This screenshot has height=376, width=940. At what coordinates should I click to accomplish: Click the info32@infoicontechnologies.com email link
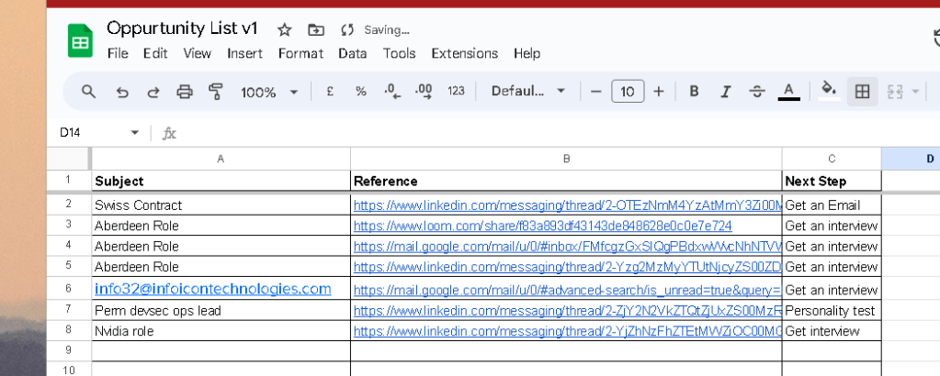tap(213, 289)
